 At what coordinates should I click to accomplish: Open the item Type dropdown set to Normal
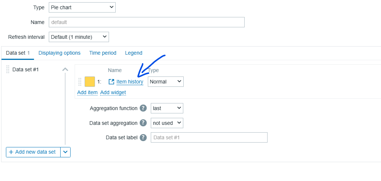tap(166, 82)
